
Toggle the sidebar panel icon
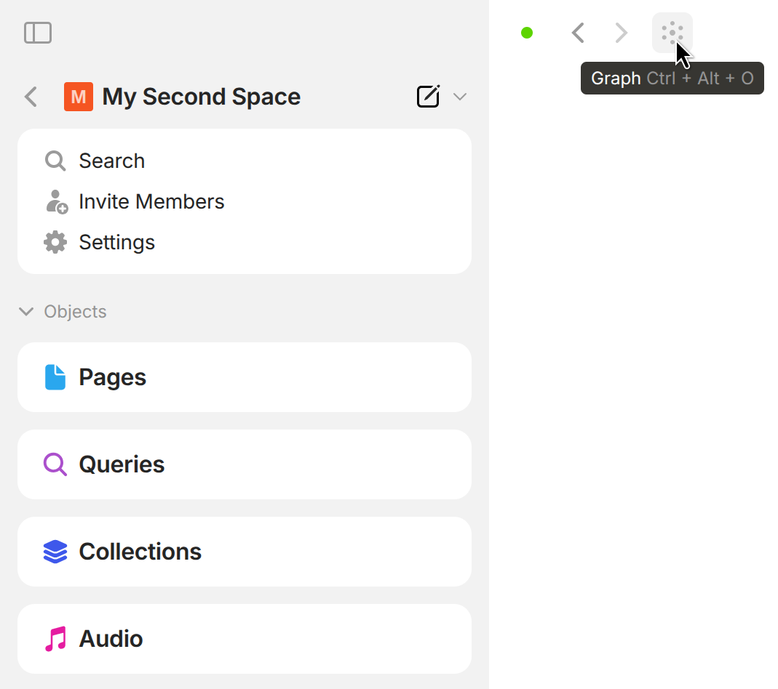tap(38, 33)
